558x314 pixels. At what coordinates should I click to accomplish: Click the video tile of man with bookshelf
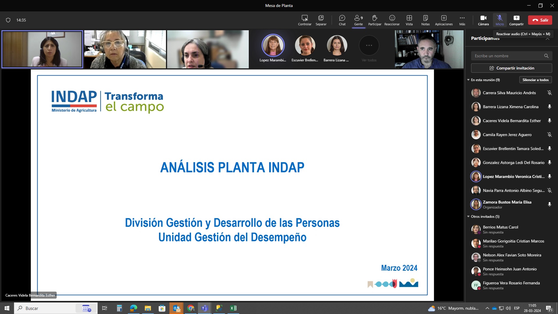click(429, 49)
